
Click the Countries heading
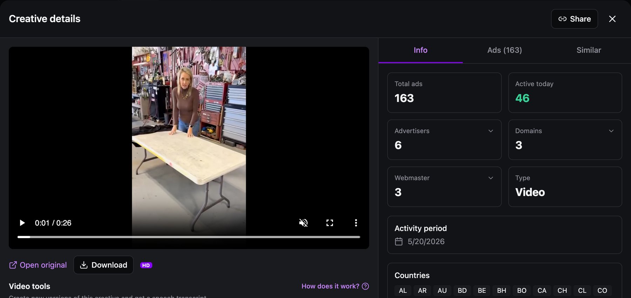412,275
